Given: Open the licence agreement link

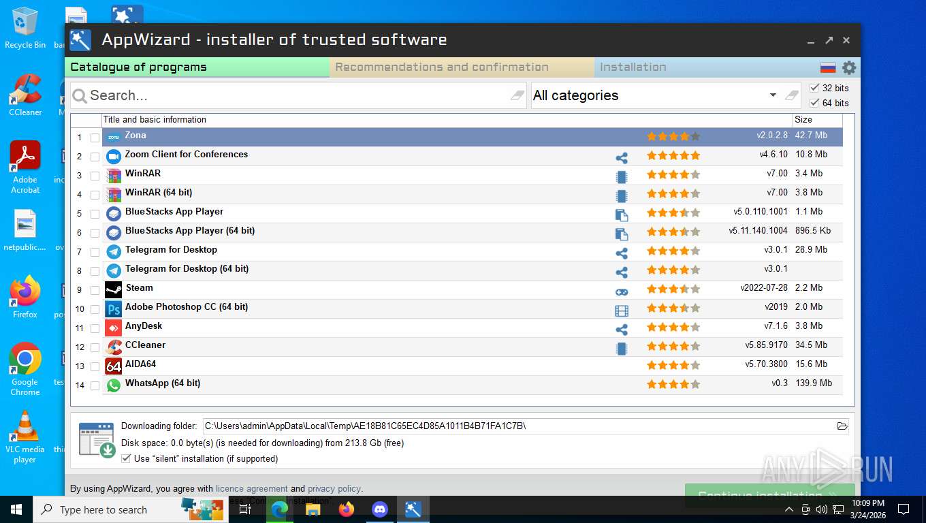Looking at the screenshot, I should pos(252,488).
